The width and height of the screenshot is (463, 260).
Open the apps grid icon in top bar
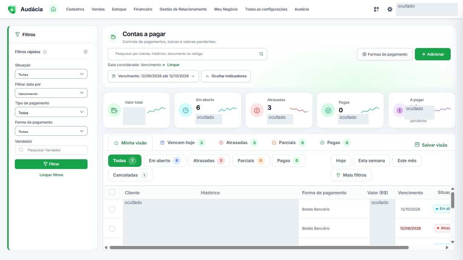click(376, 9)
